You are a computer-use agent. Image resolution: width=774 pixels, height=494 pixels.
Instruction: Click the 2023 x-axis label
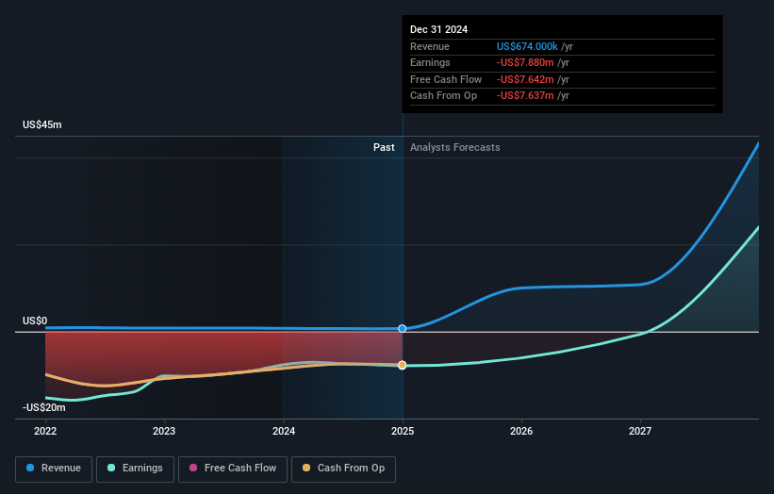tap(164, 431)
